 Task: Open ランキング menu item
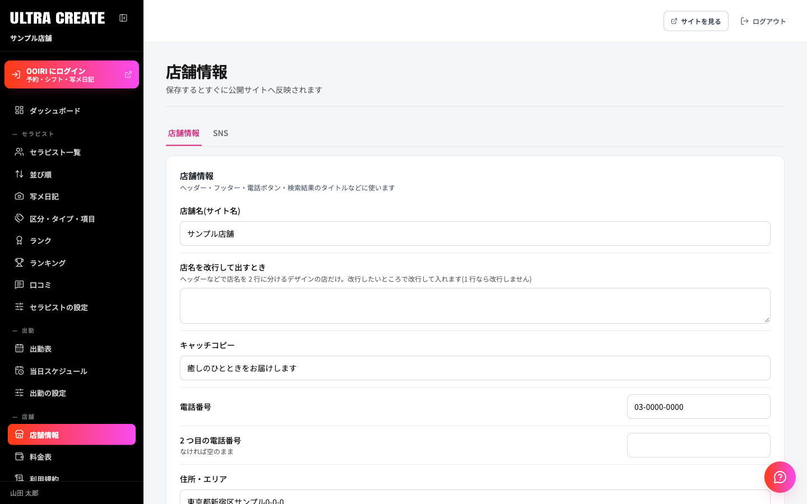pos(72,263)
